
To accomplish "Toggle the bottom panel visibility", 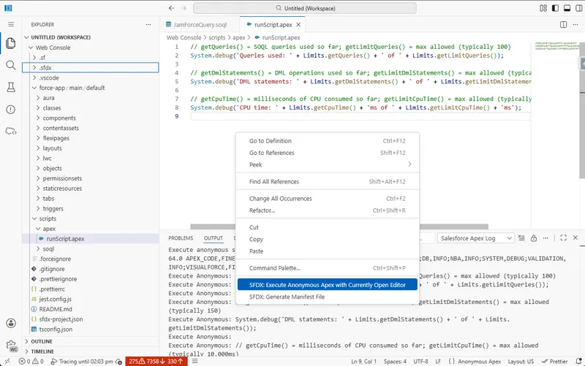I will (567, 8).
